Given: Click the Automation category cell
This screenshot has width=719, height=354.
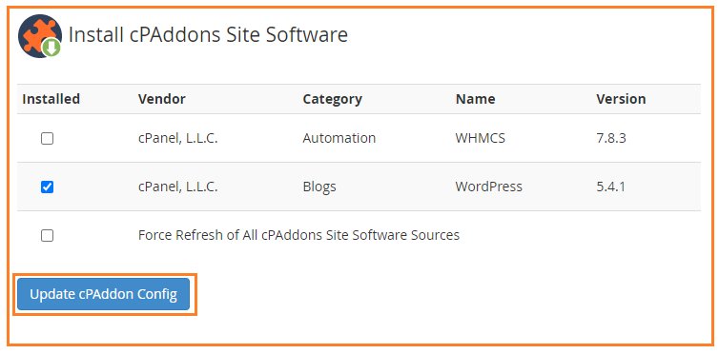Looking at the screenshot, I should pos(339,138).
